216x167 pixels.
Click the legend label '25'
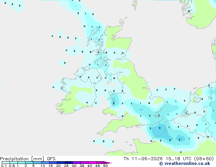[x=66, y=166]
